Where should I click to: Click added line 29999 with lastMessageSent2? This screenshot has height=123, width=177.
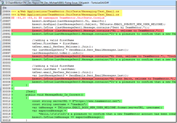coord(93,59)
